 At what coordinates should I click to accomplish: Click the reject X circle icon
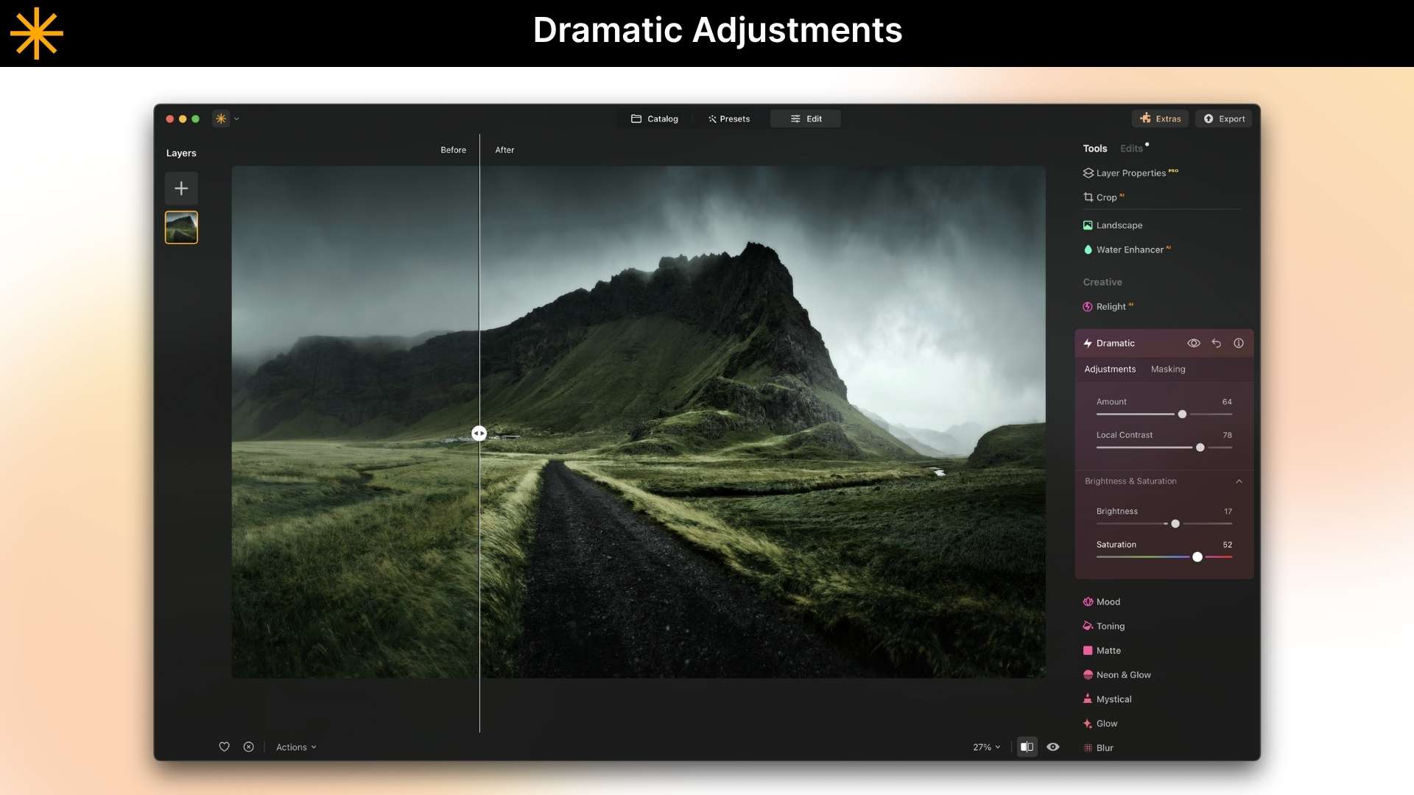point(249,746)
